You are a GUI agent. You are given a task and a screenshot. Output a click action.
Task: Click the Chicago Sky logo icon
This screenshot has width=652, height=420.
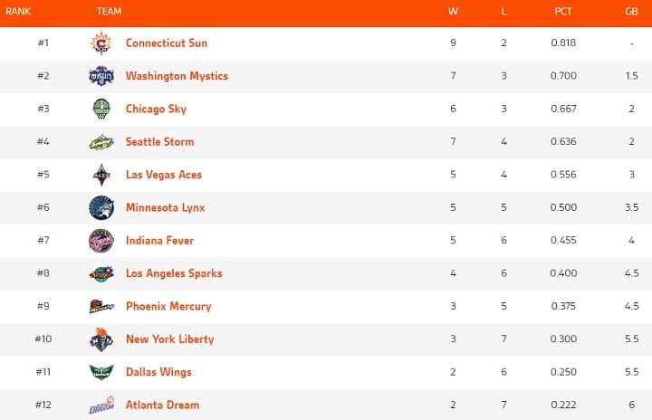click(101, 109)
